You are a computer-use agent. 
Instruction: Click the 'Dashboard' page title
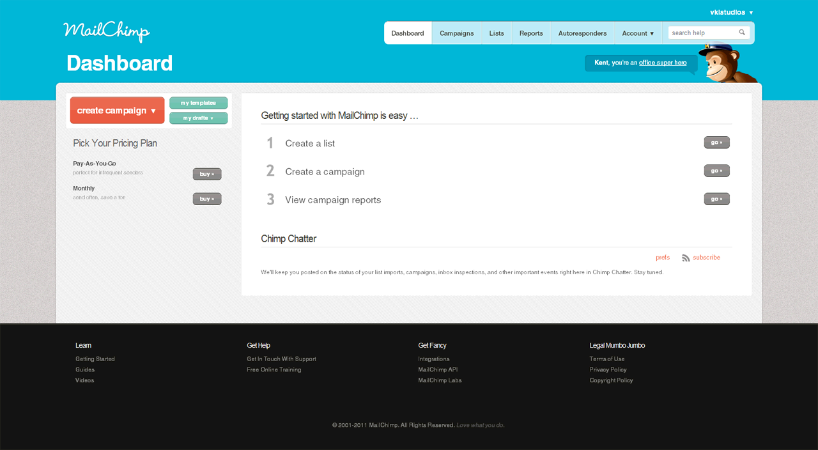pyautogui.click(x=120, y=63)
